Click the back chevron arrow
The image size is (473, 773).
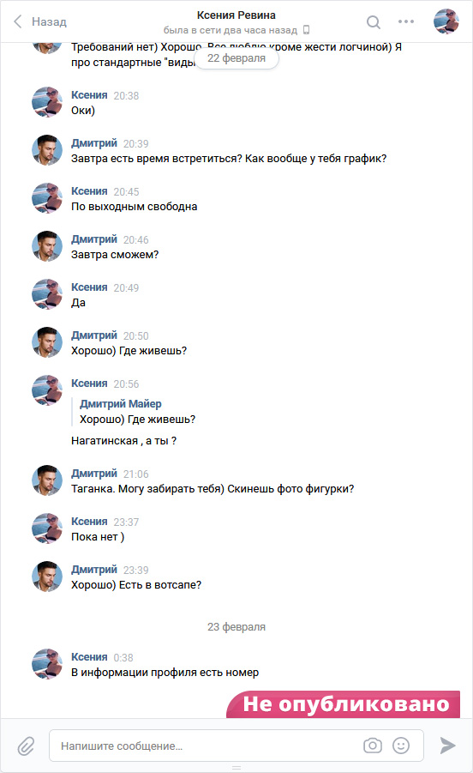tap(18, 21)
